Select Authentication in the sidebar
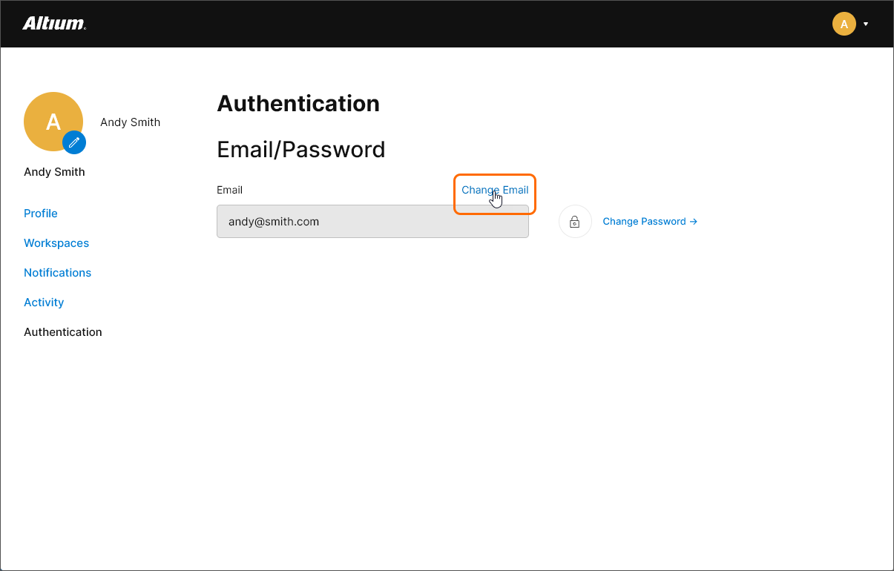Image resolution: width=894 pixels, height=571 pixels. pos(63,332)
